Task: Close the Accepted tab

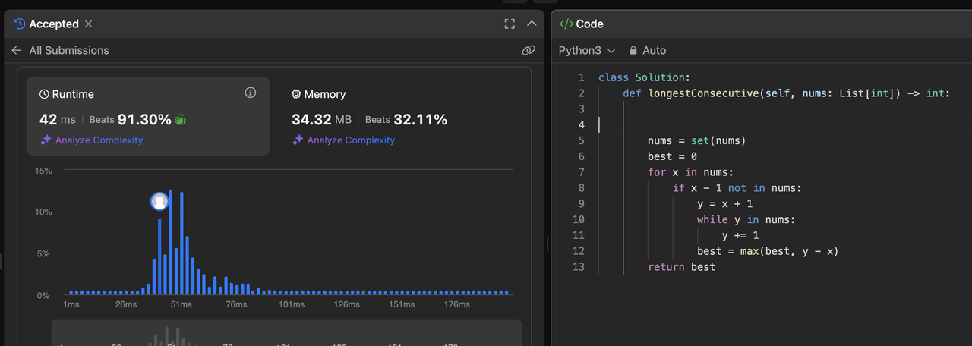Action: point(88,24)
